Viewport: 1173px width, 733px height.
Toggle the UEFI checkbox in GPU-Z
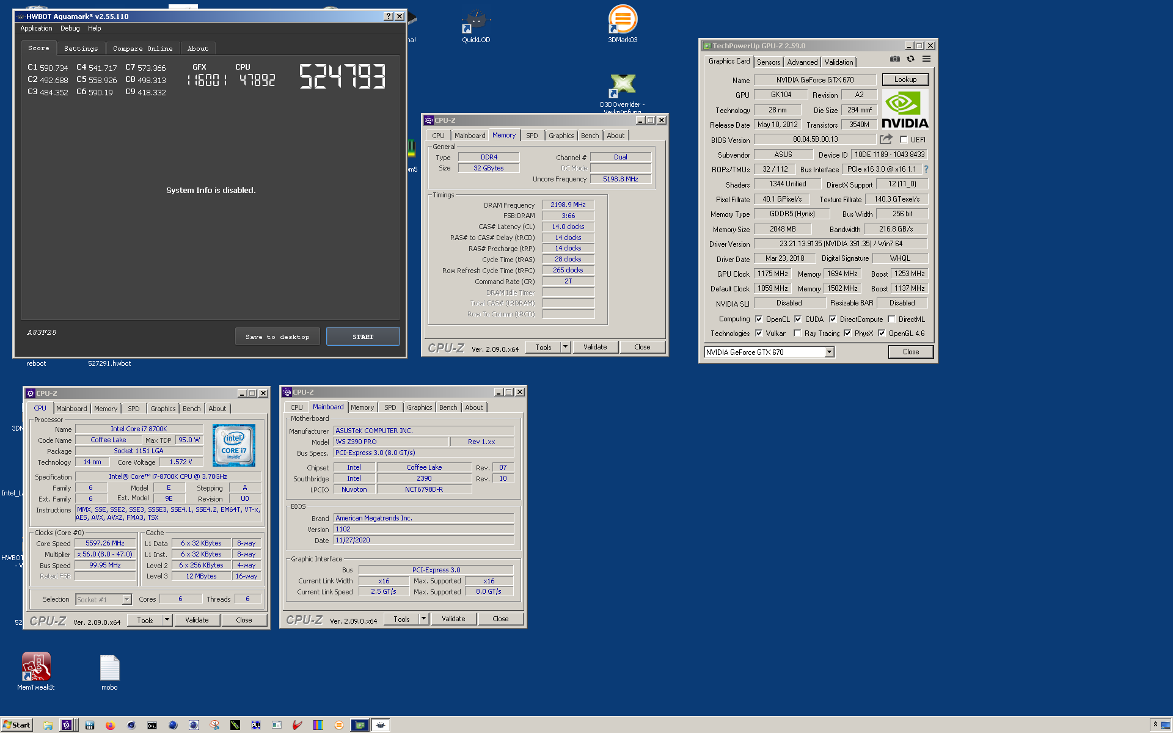pos(904,139)
